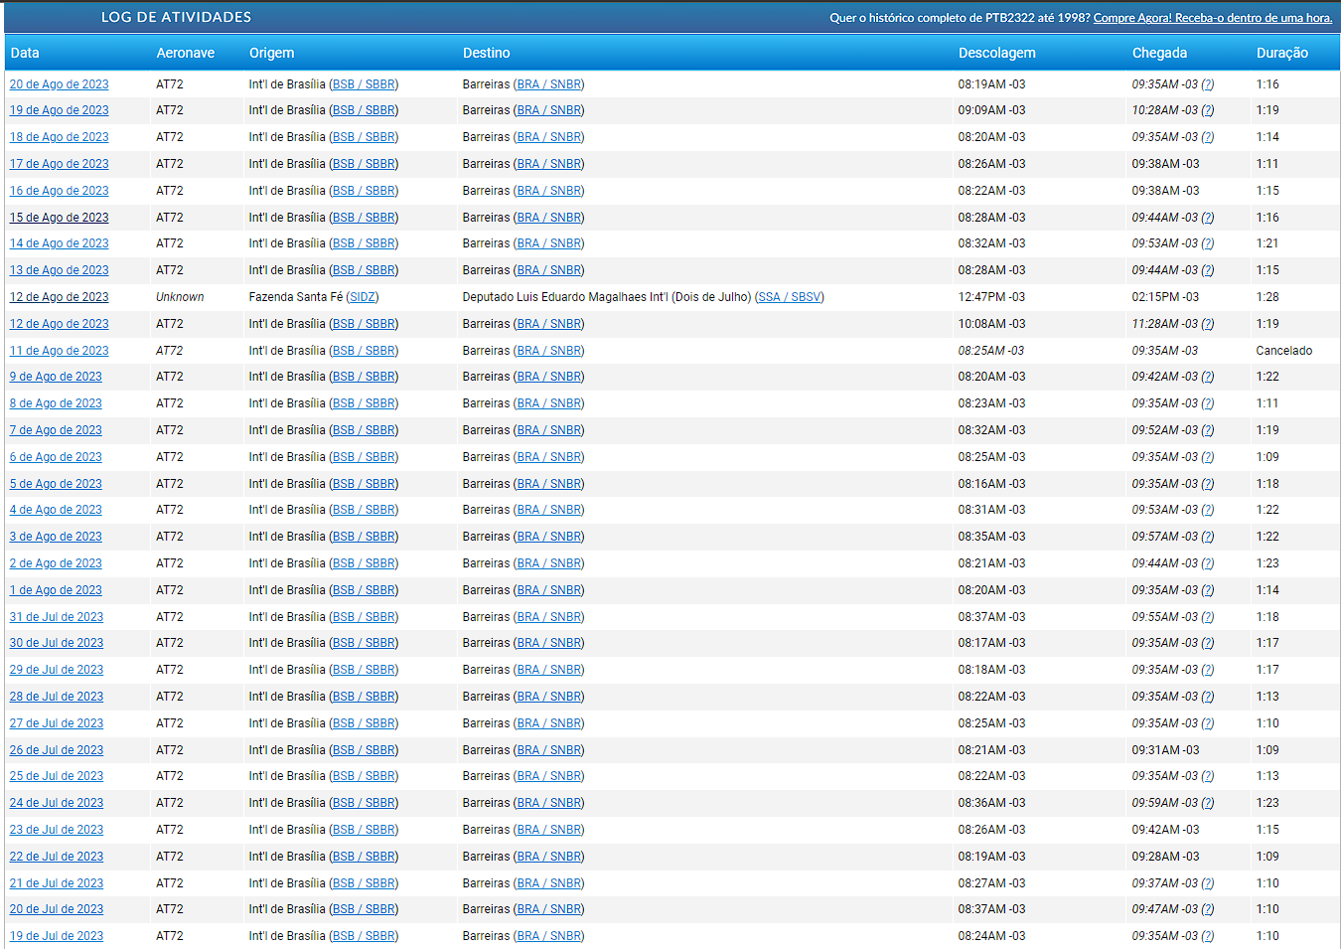The width and height of the screenshot is (1341, 949).
Task: Open the 15 de Ago de 2023 flight
Action: point(60,218)
